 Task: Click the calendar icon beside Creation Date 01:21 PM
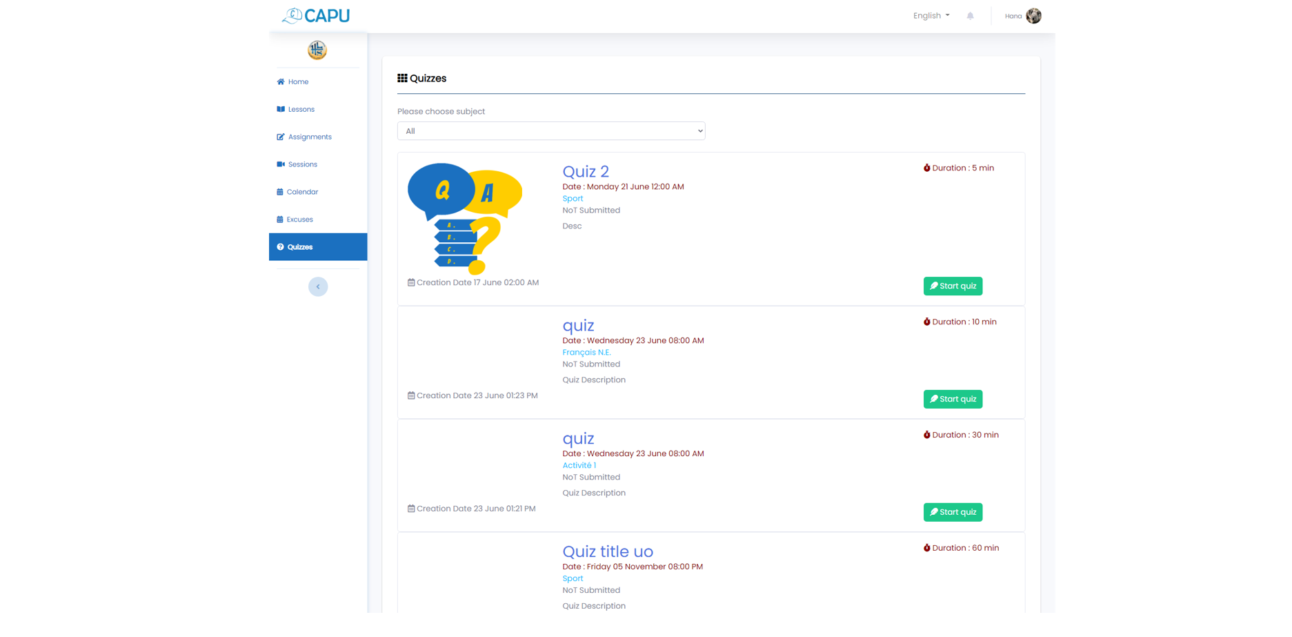click(411, 509)
